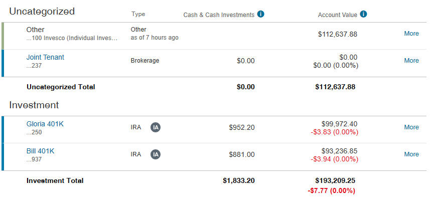
Task: Click the green color bar beside Other account
Action: 3,36
